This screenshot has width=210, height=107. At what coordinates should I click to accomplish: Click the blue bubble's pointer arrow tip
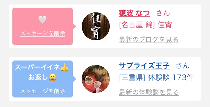pyautogui.click(x=75, y=79)
